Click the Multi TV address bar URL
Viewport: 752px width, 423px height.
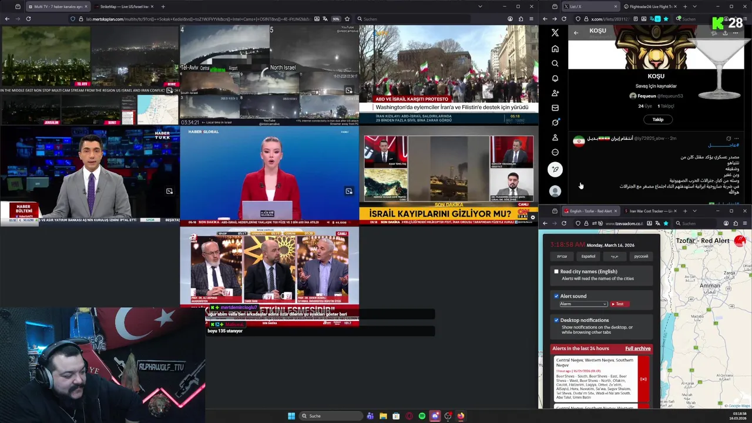coord(199,19)
